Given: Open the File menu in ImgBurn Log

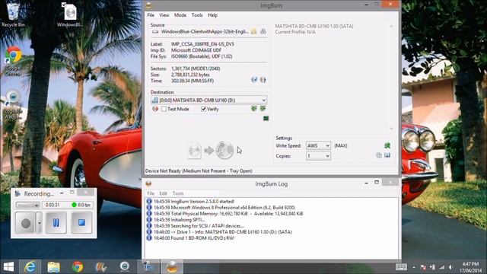Looking at the screenshot, I should (151, 193).
